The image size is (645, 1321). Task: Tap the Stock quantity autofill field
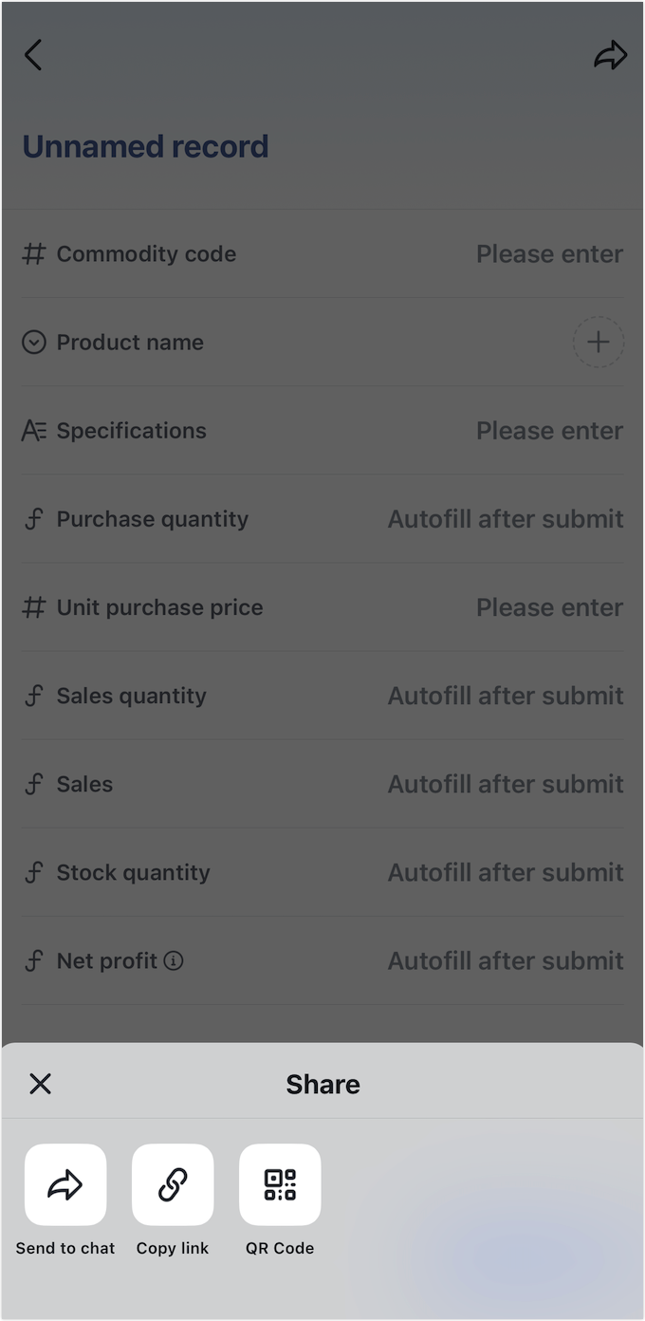tap(506, 872)
